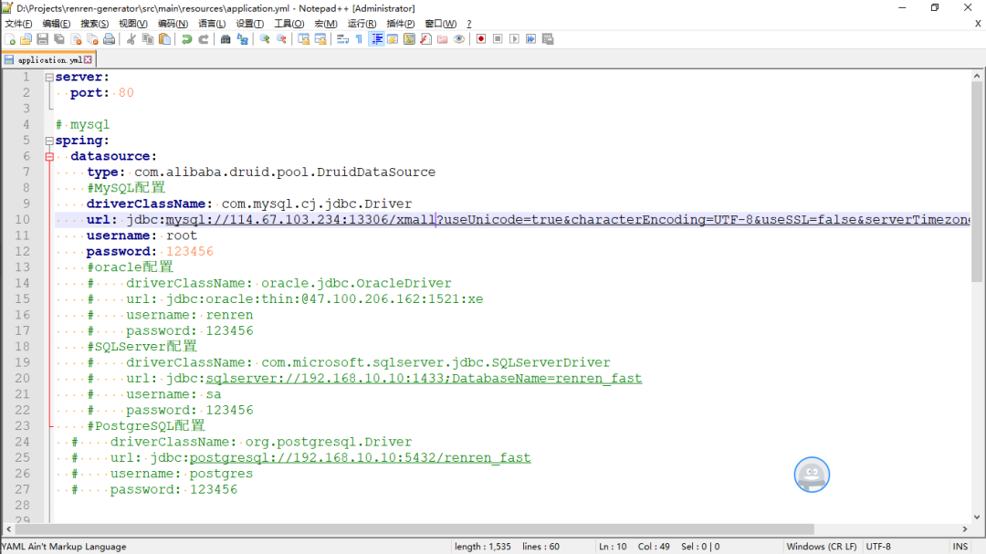Toggle the word wrap toolbar button

342,39
